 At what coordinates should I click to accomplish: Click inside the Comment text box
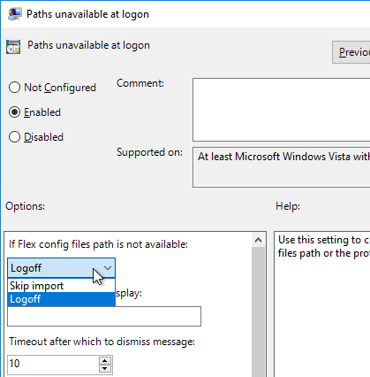coord(282,110)
